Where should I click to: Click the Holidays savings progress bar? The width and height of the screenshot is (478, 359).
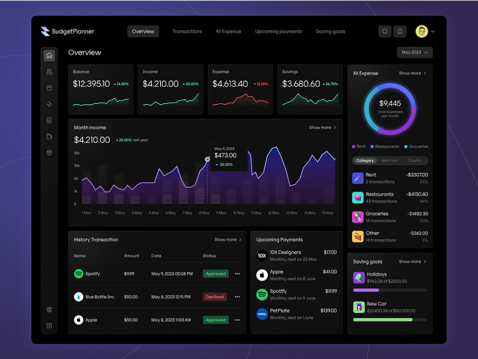pyautogui.click(x=390, y=290)
